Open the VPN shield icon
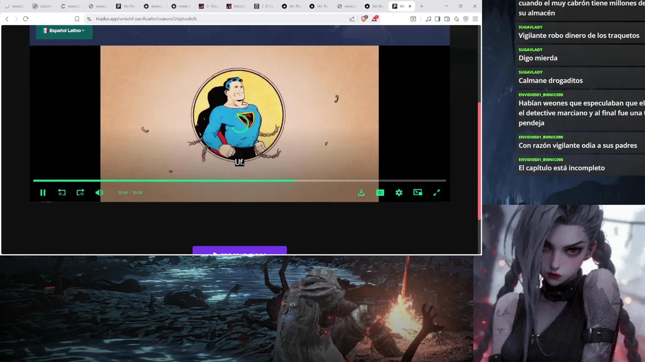The image size is (645, 362). (466, 19)
